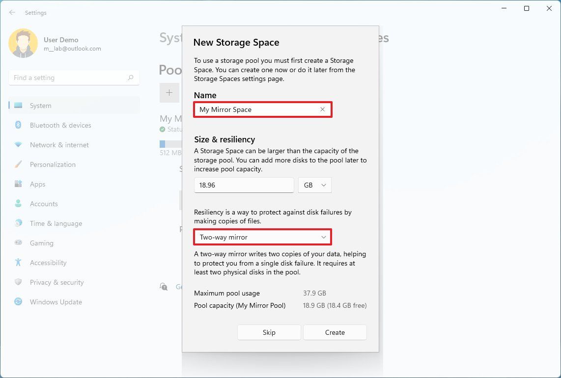
Task: Open the GB unit dropdown
Action: click(315, 185)
